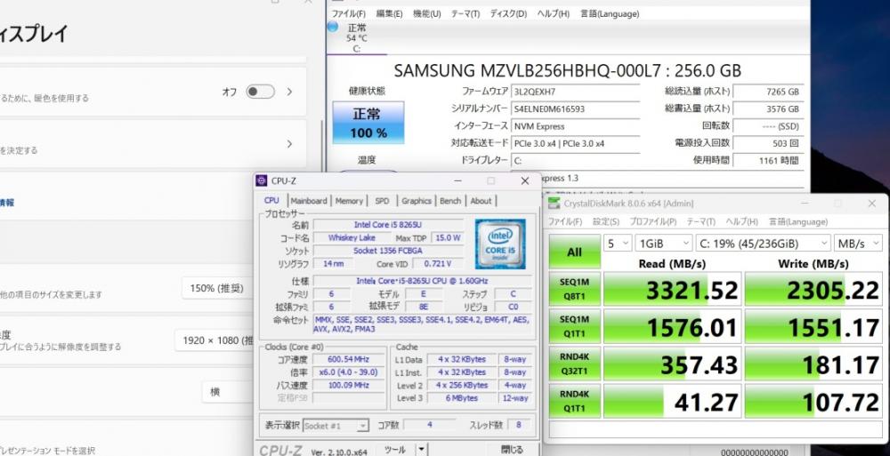Switch to the Mainboard tab in CPU-Z
890x456 pixels.
point(309,201)
